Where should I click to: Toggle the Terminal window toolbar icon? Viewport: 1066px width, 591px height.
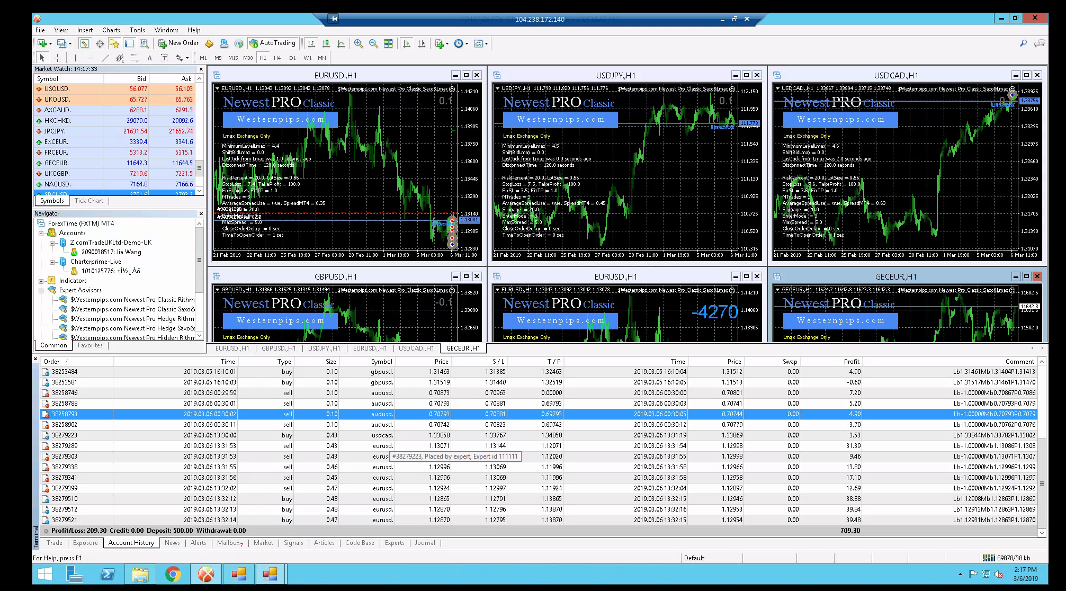[129, 43]
